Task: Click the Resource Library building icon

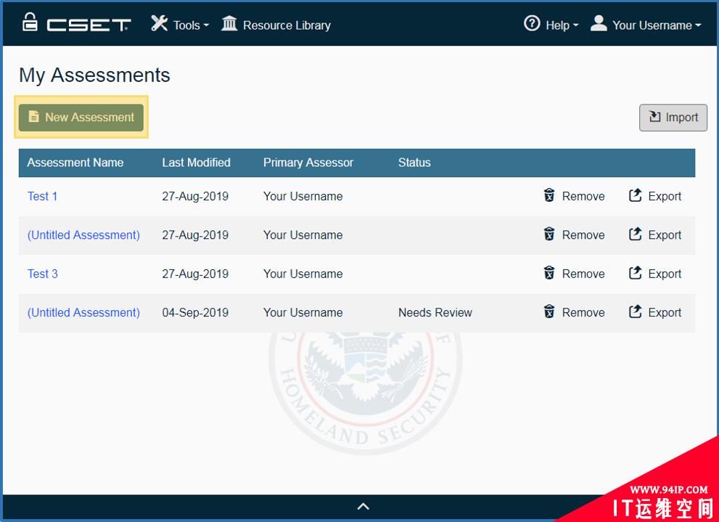Action: click(x=229, y=24)
